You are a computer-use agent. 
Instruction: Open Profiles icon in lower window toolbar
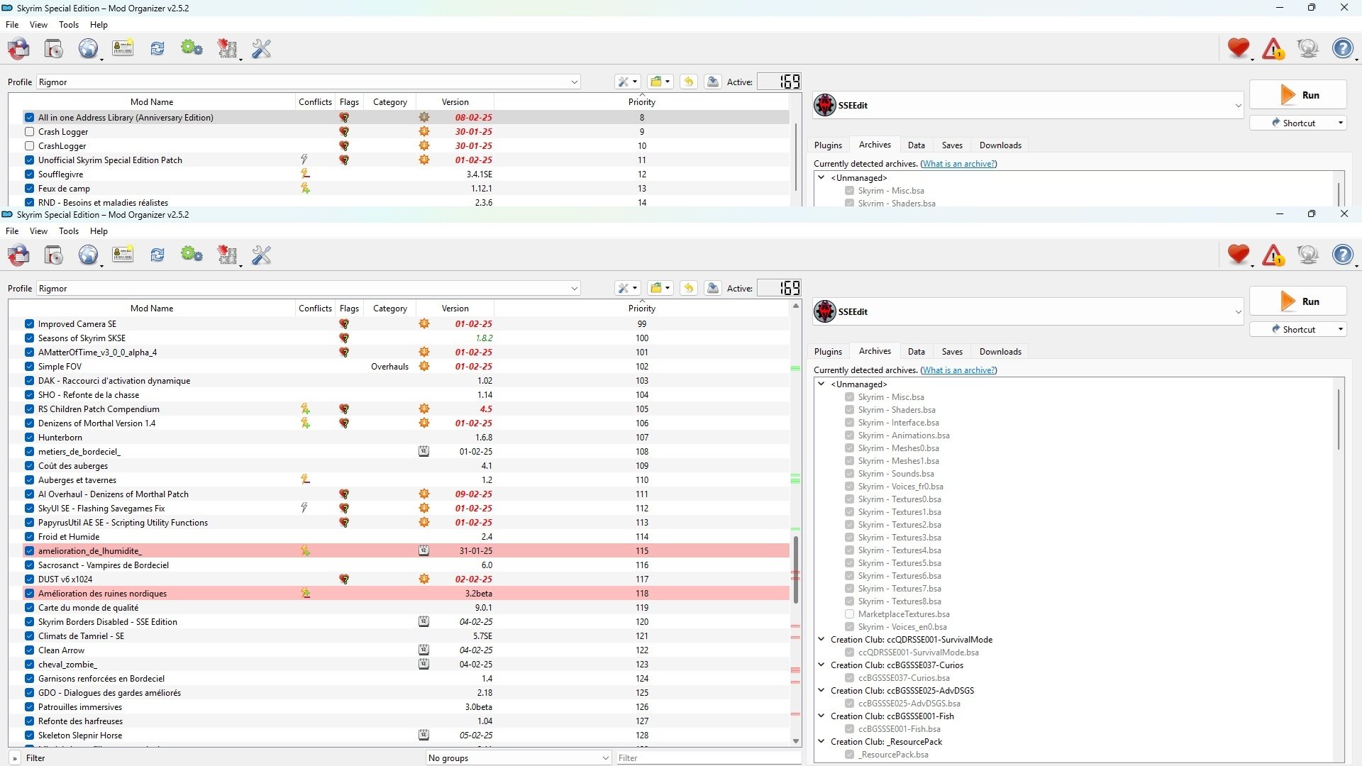123,255
